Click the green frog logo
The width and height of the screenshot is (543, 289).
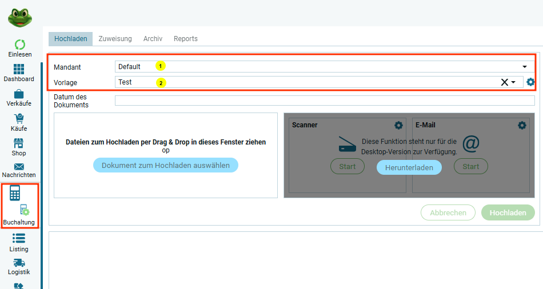click(x=20, y=15)
